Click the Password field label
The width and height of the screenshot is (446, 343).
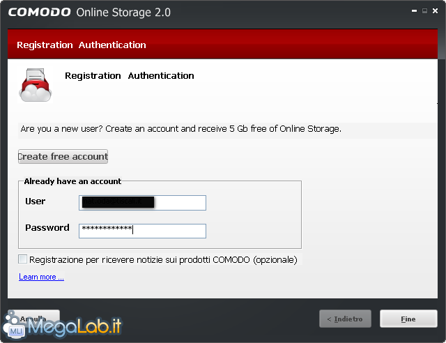[x=47, y=228]
